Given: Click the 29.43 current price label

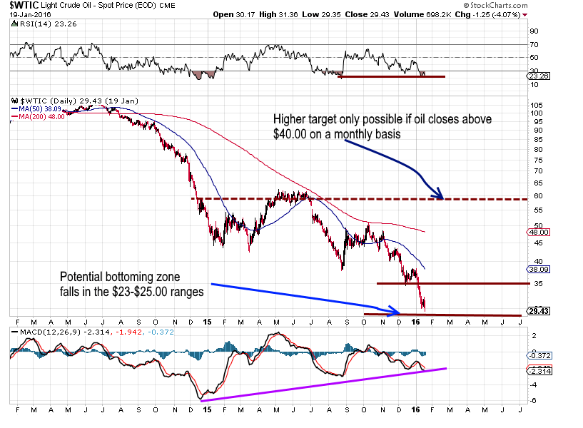Looking at the screenshot, I should [x=538, y=311].
